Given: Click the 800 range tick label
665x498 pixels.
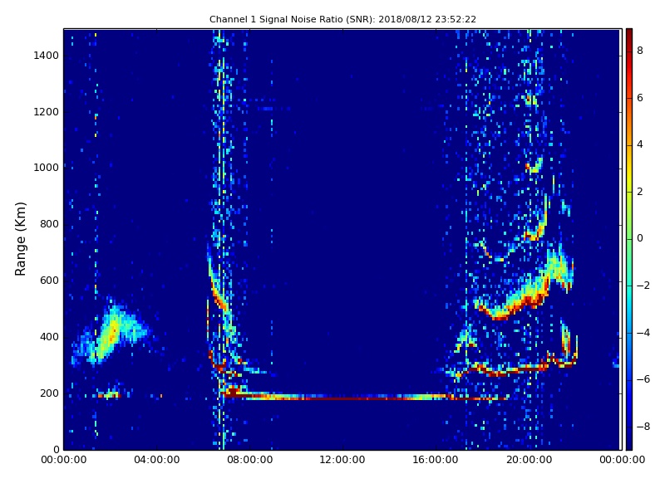Looking at the screenshot, I should coord(49,224).
